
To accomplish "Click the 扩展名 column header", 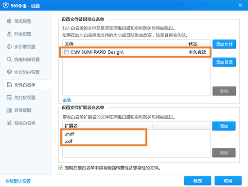I will coord(107,126).
